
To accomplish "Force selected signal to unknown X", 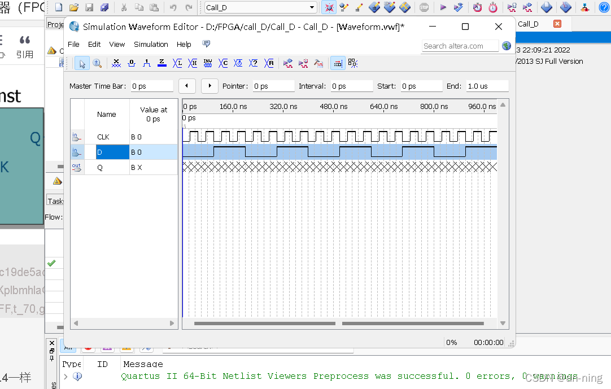I will click(116, 64).
